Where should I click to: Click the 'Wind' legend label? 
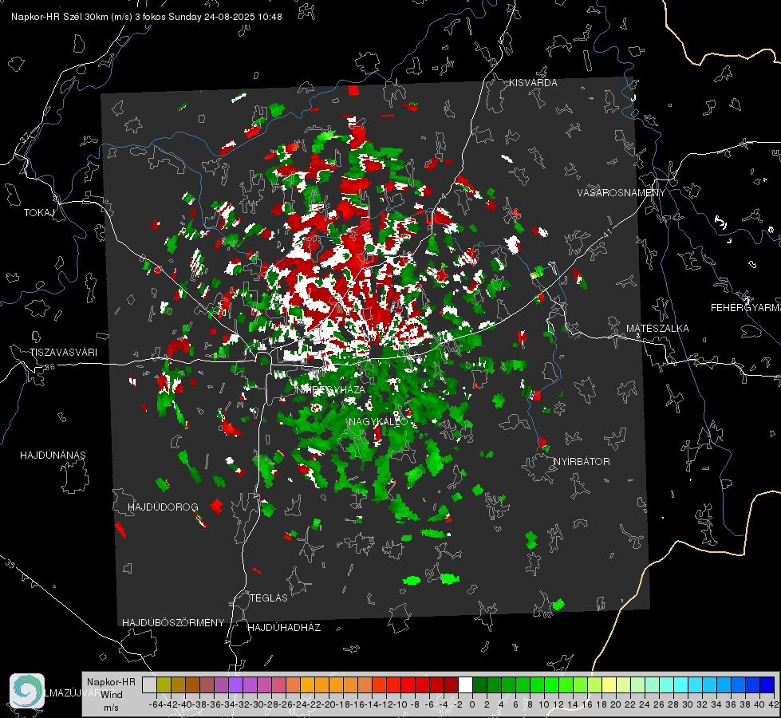pos(112,694)
